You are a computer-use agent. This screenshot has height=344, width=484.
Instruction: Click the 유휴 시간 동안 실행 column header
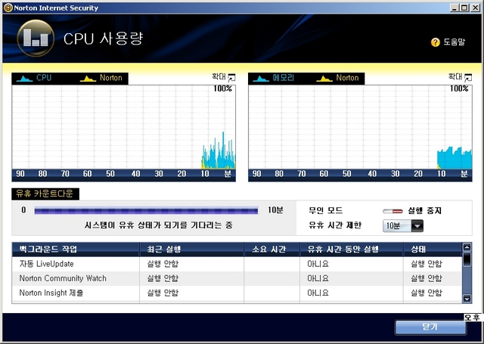pos(352,249)
